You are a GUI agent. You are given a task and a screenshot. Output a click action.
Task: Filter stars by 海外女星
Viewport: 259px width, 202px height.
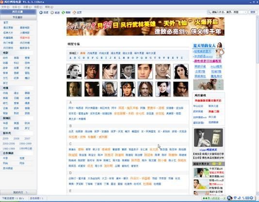click(x=151, y=53)
